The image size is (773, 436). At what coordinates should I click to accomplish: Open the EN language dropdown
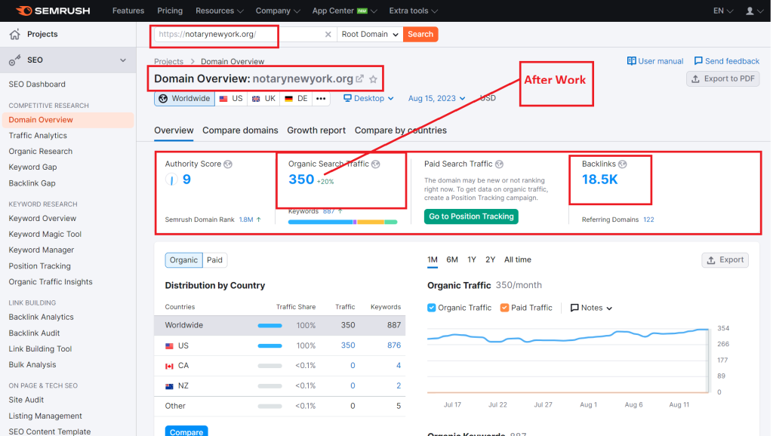click(723, 11)
